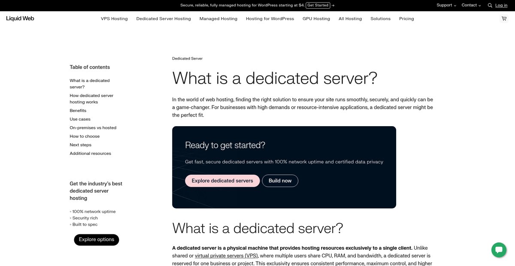This screenshot has width=515, height=266.
Task: Open the Dedicated Server Hosting menu
Action: [164, 19]
